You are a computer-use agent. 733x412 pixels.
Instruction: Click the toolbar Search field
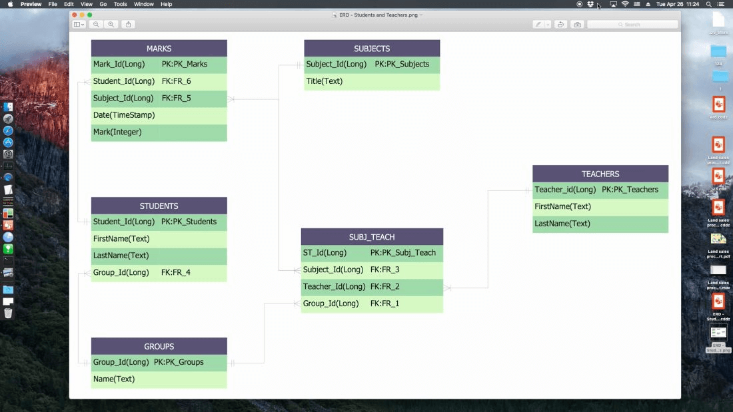(x=632, y=25)
